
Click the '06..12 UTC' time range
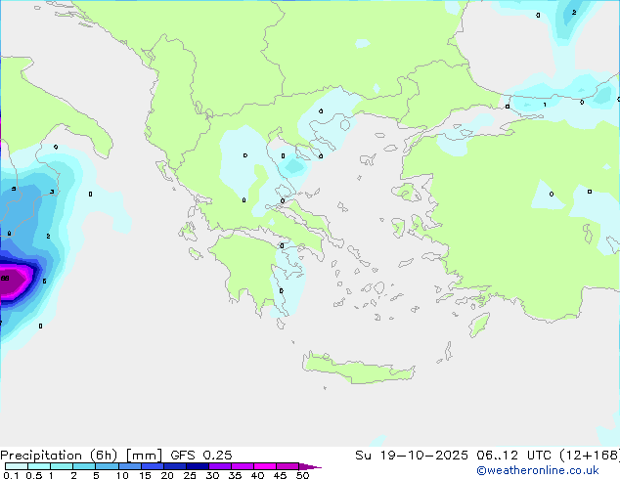point(513,456)
